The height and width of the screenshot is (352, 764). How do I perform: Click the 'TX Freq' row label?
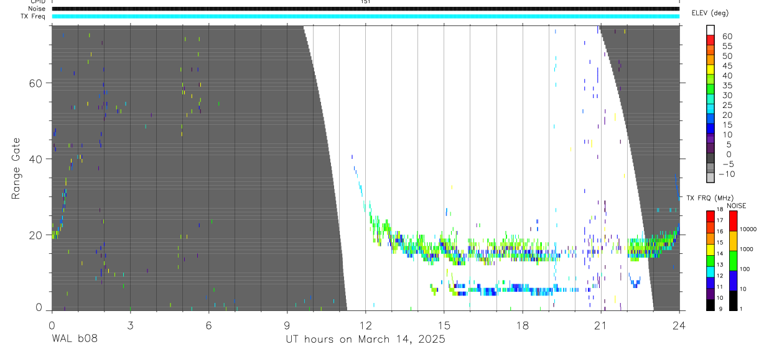[33, 16]
